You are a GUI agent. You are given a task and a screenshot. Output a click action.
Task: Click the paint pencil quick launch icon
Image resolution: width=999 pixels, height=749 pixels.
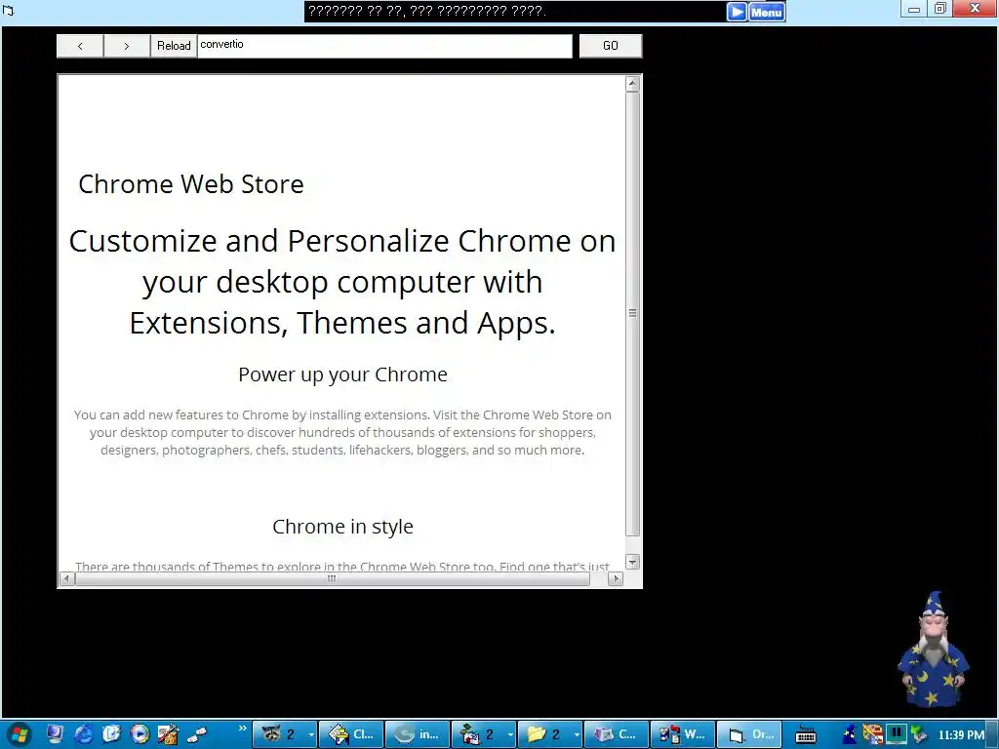168,734
